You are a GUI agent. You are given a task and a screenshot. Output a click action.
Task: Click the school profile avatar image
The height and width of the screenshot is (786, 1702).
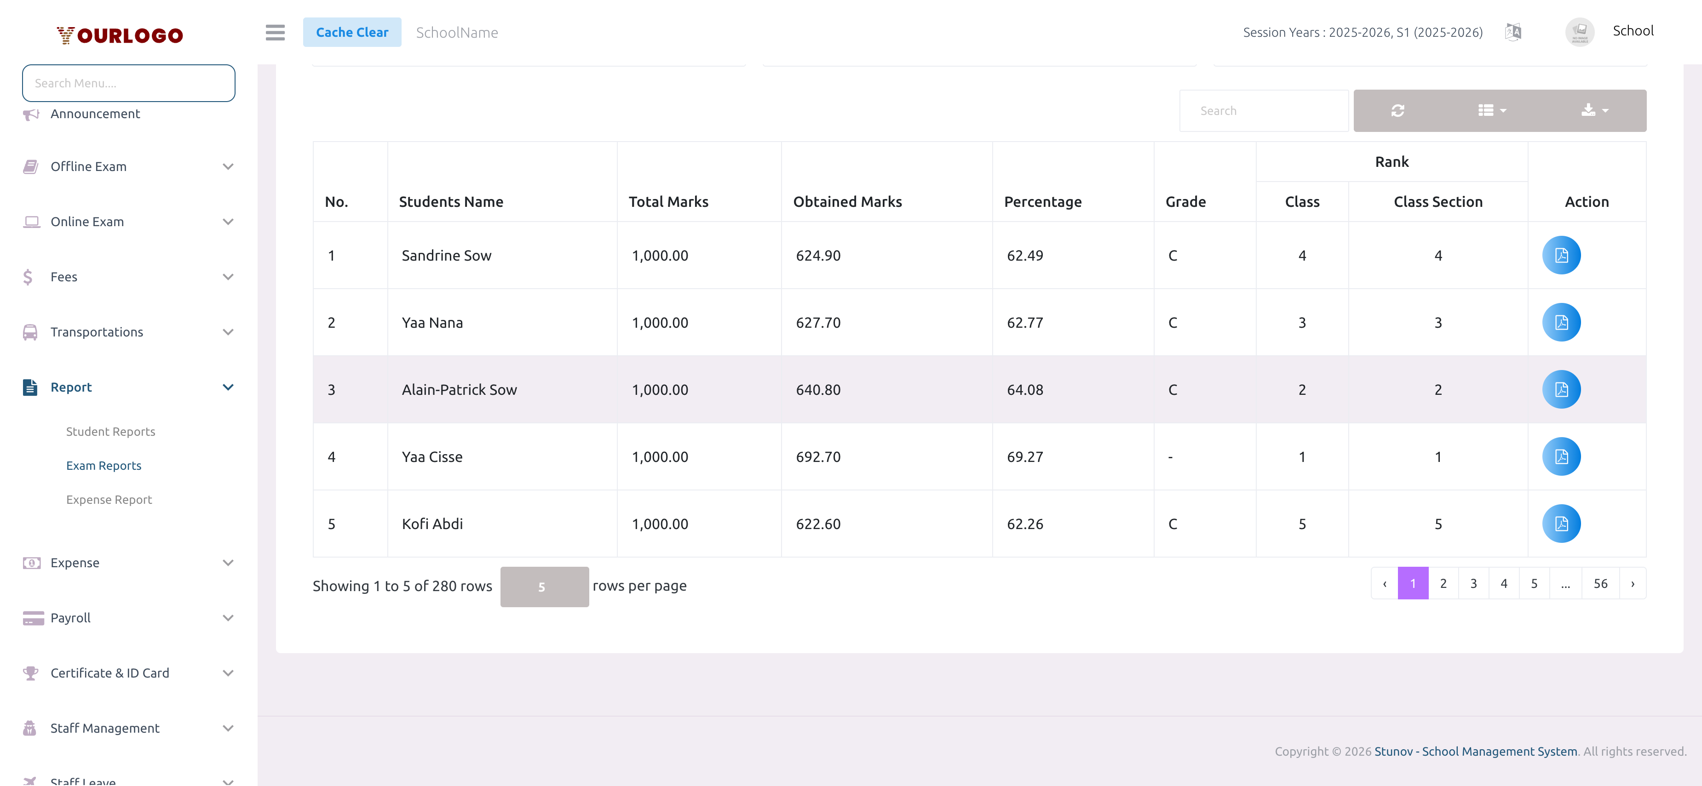[1579, 32]
